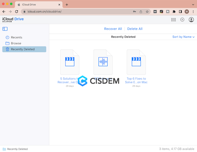Open a new browser tab
The height and width of the screenshot is (152, 197).
(67, 5)
